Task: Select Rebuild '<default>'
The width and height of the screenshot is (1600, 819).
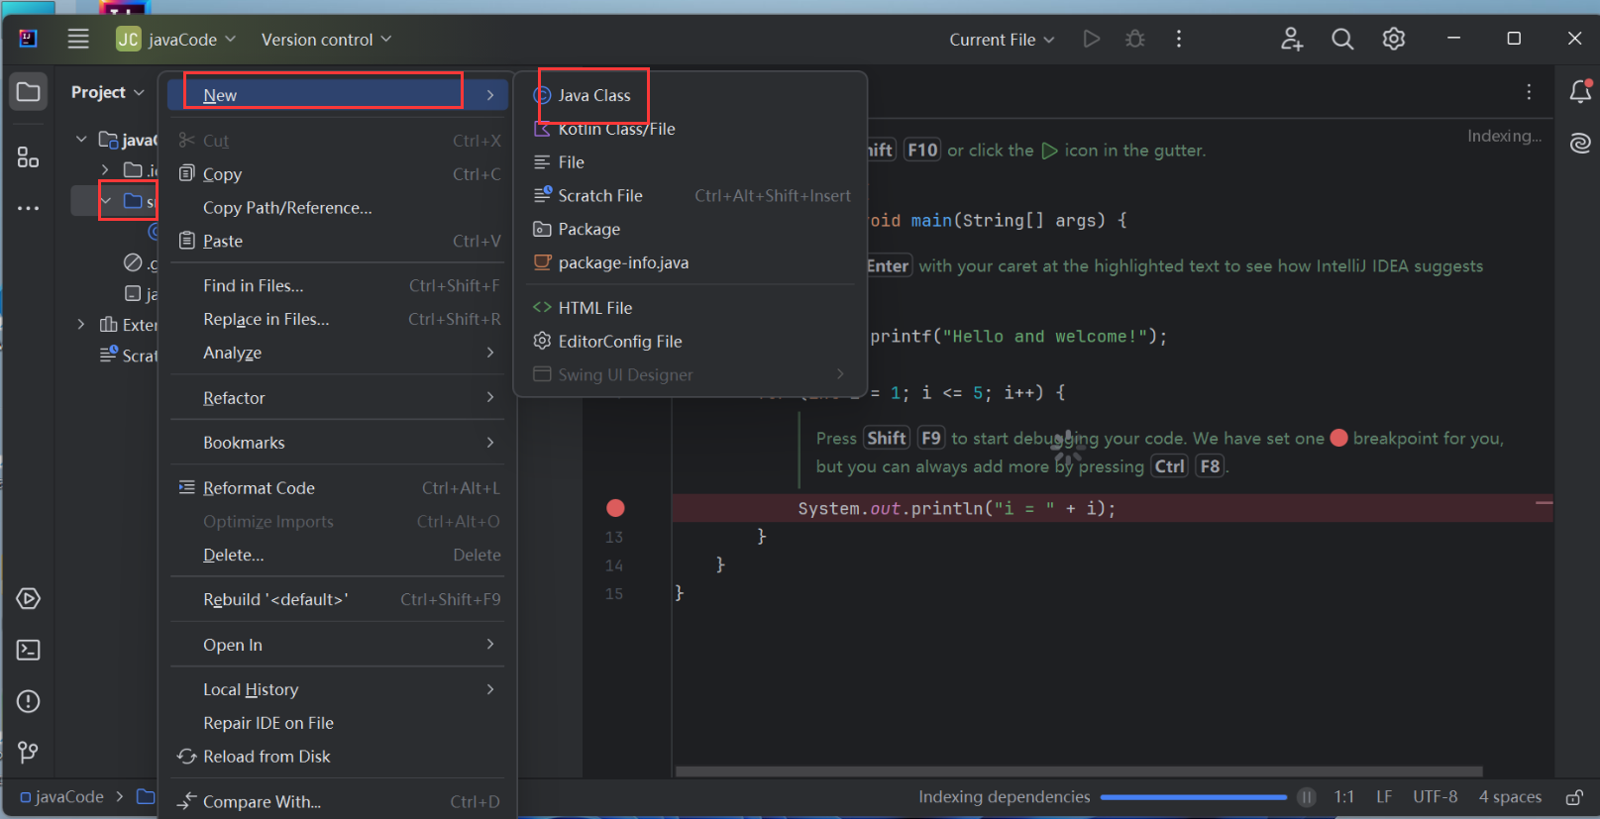Action: click(x=338, y=599)
